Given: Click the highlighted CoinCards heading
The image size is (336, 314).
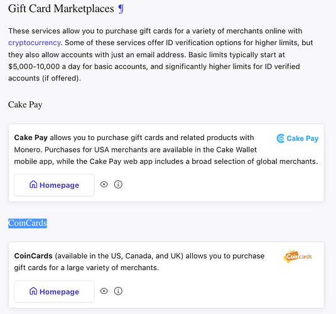Looking at the screenshot, I should (28, 223).
